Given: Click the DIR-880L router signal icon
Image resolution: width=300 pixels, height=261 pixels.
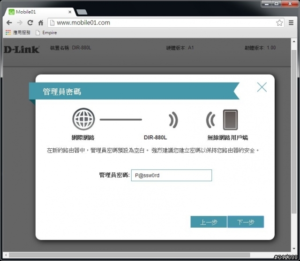Looking at the screenshot, I should pyautogui.click(x=173, y=120).
